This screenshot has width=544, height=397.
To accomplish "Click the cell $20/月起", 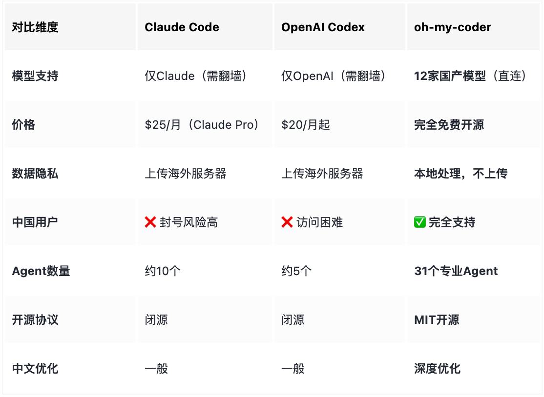I will pos(306,125).
